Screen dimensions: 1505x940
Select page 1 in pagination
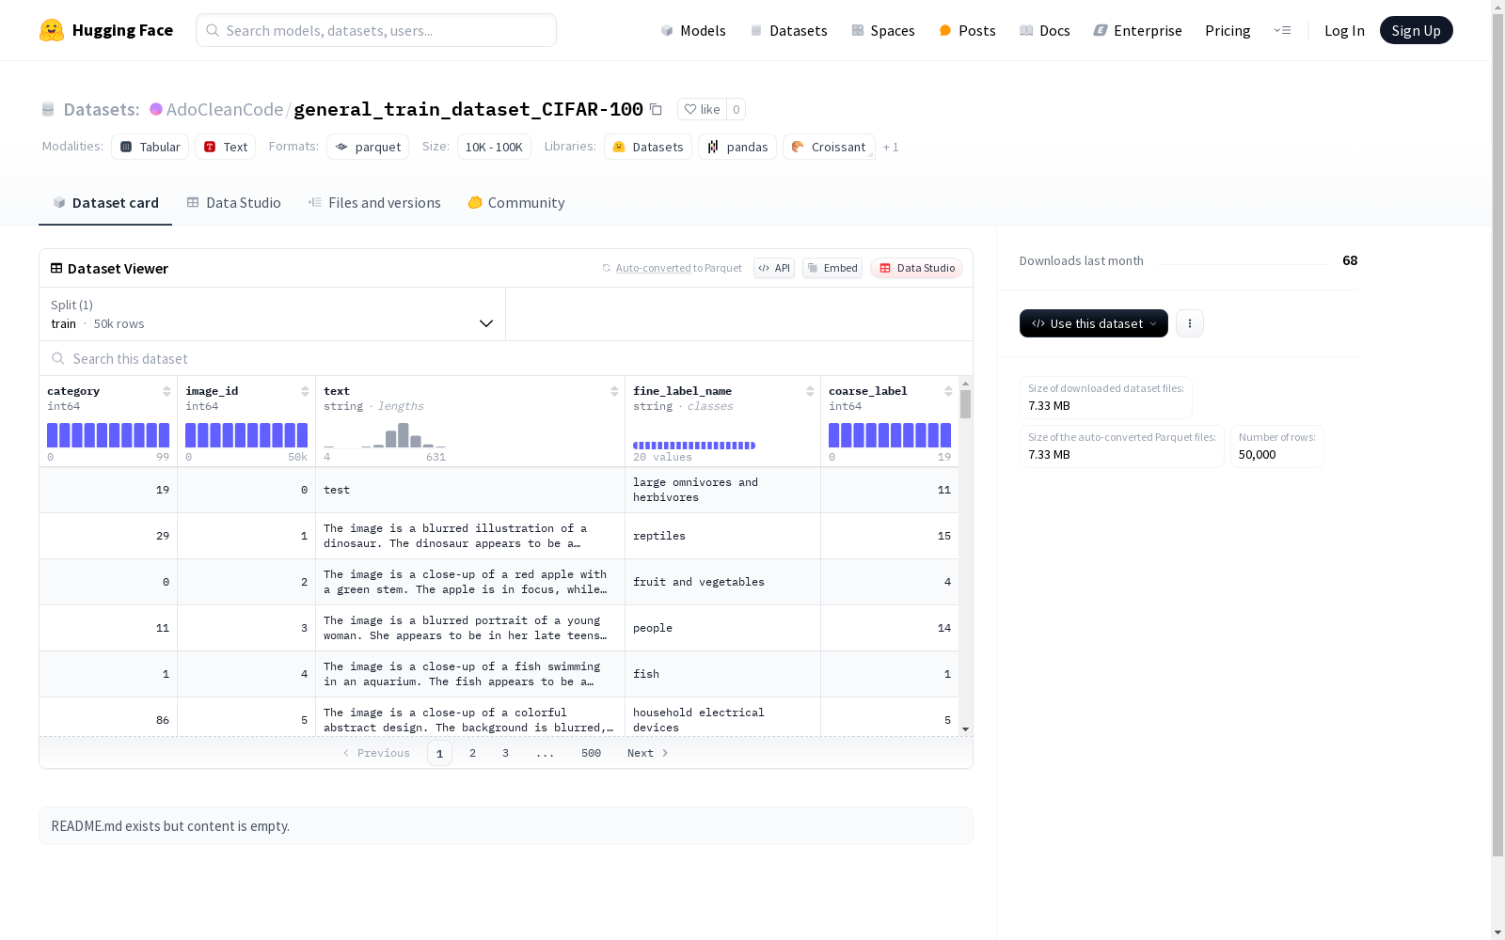[439, 753]
